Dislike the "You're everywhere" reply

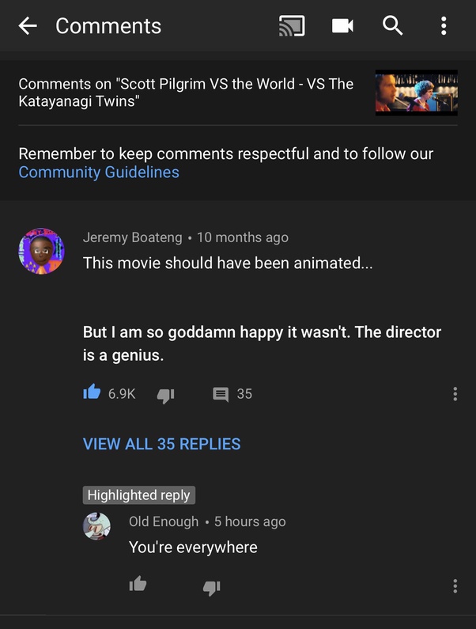coord(211,588)
